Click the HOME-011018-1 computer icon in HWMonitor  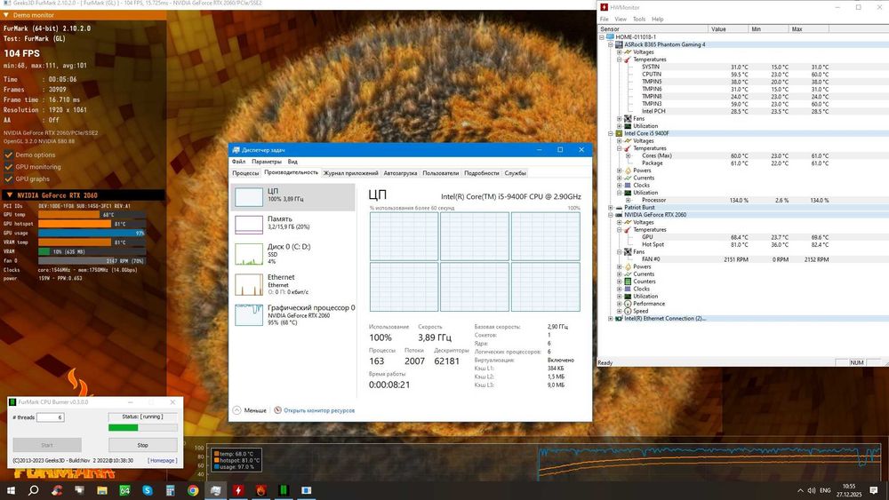(610, 36)
